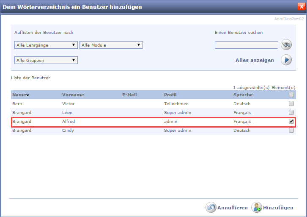Click the Hinzufügen add user icon
307x217 pixels.
pyautogui.click(x=256, y=207)
